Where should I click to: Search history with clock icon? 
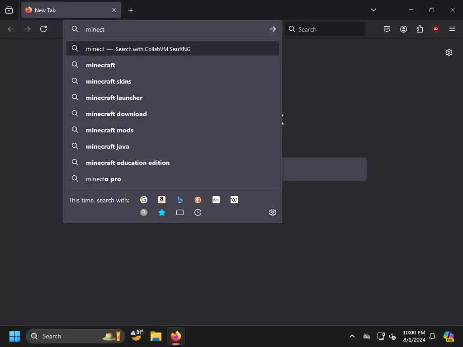pyautogui.click(x=198, y=212)
